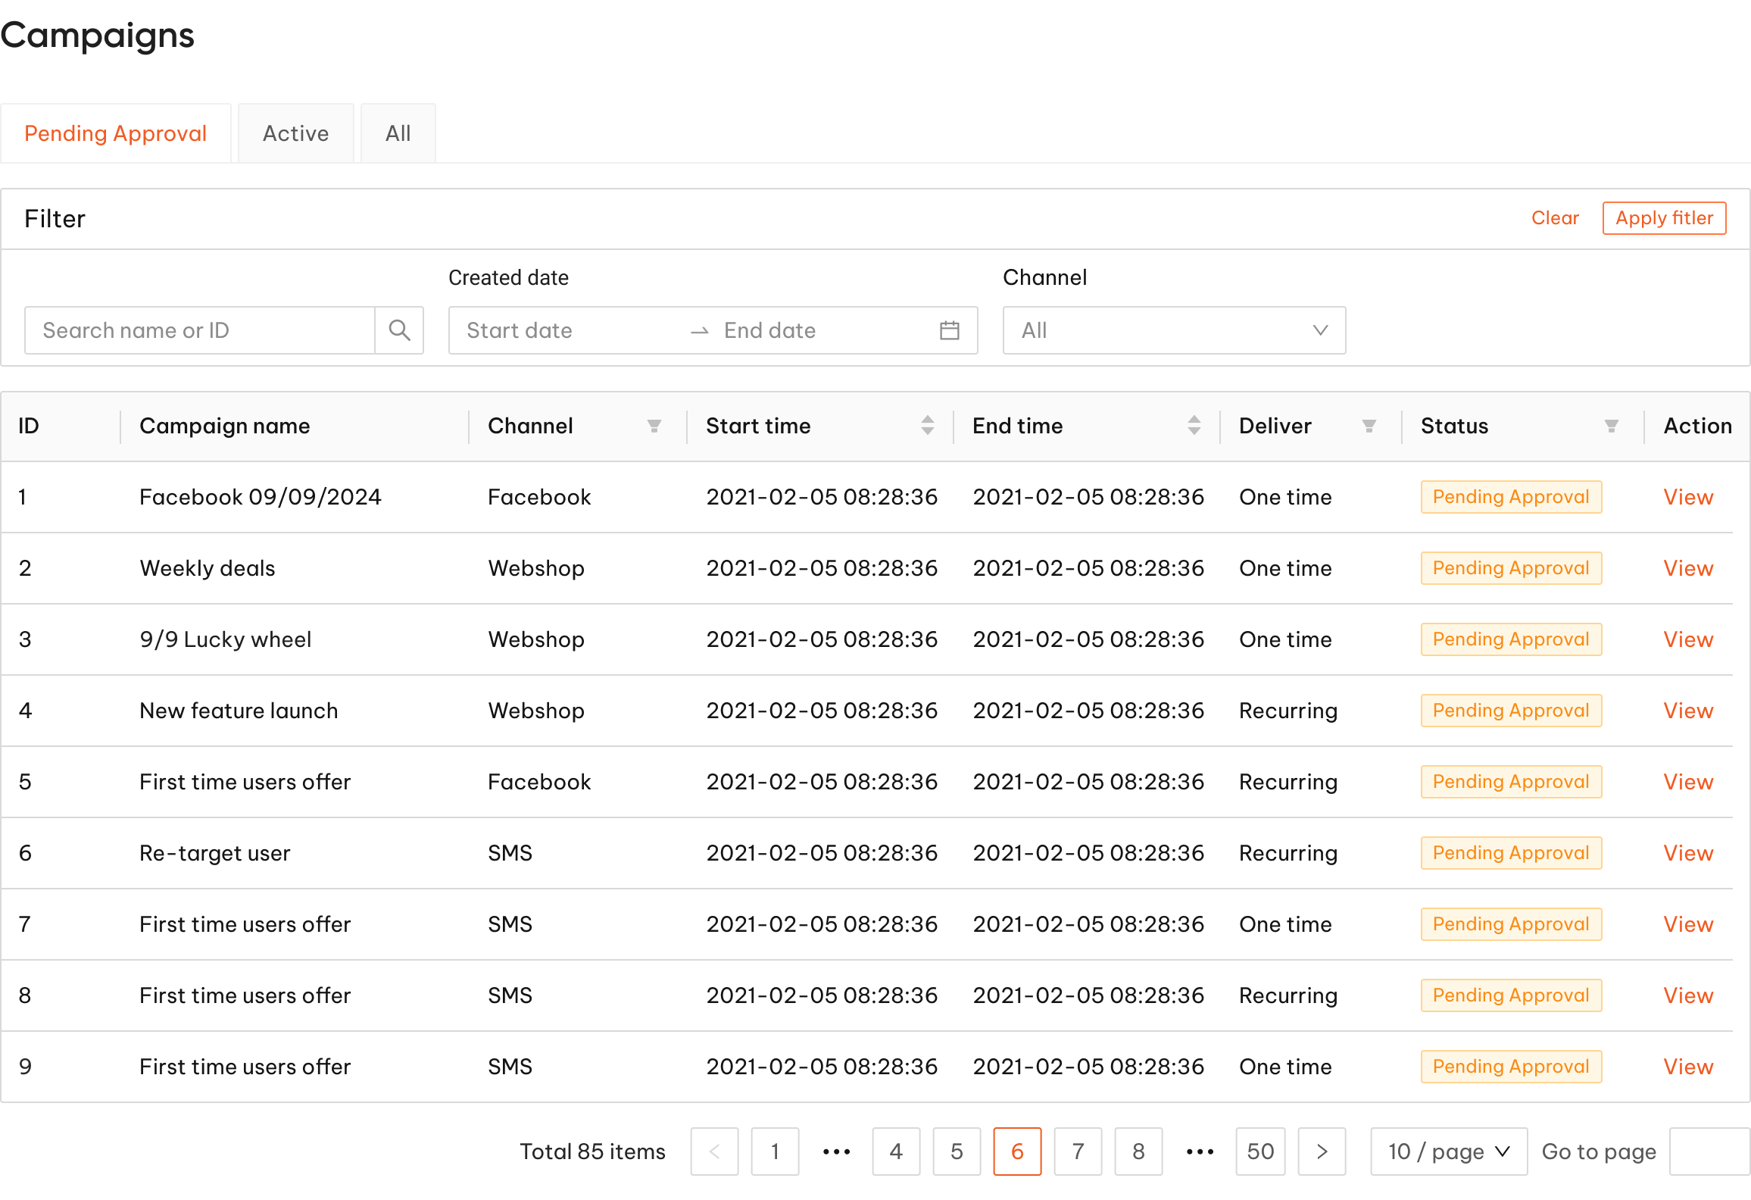Sort by the End time column arrows
Screen dimensions: 1751x1200
[x=1194, y=426]
